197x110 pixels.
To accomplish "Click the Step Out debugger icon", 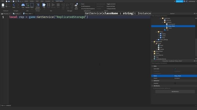I will pos(72,5).
